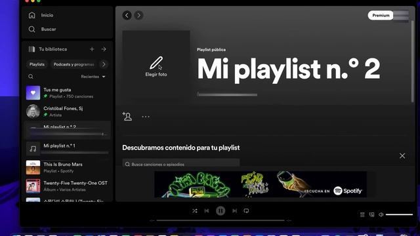Click the Escucha en Spotify banner ad
This screenshot has width=420, height=236.
pos(261,184)
